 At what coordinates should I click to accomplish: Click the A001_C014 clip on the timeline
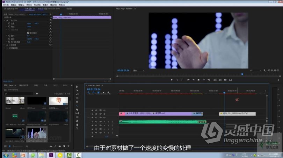tap(238, 114)
